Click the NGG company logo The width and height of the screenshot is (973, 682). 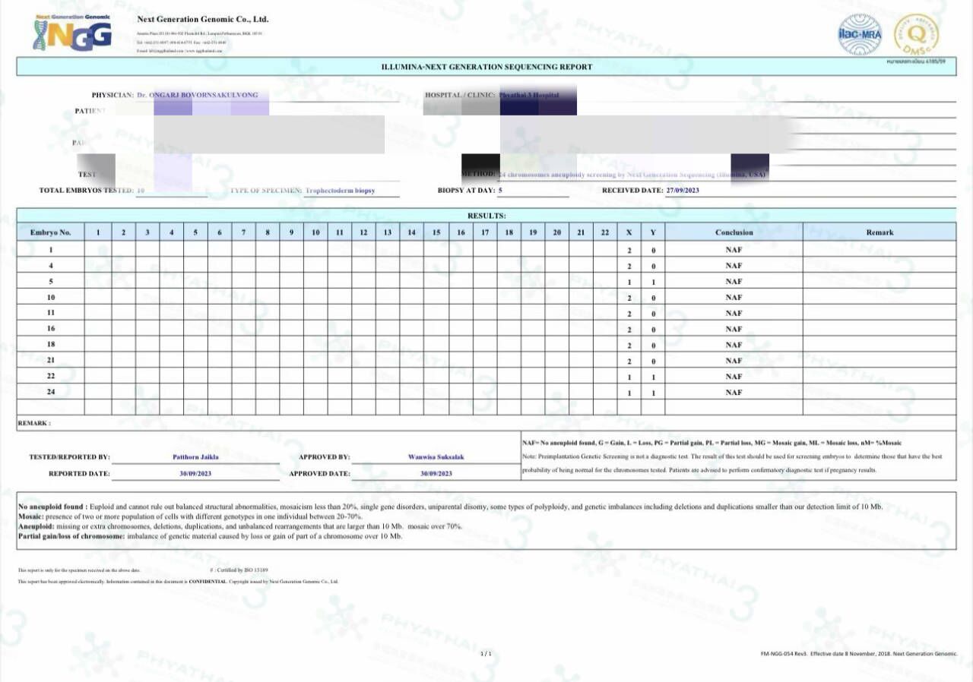coord(72,33)
